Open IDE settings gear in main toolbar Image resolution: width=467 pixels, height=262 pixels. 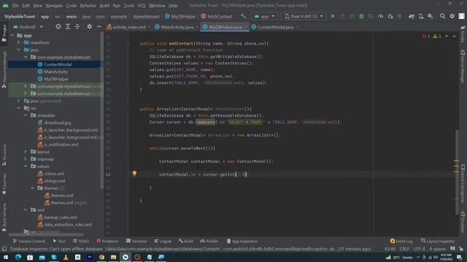coord(452,16)
